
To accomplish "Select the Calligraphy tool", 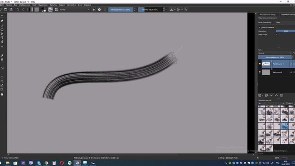I will pyautogui.click(x=2, y=21).
